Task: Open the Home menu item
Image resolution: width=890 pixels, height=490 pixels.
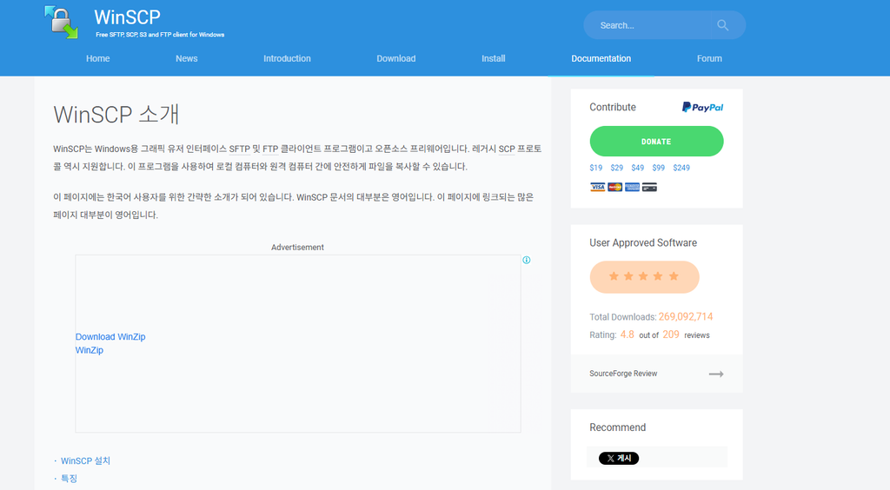Action: click(x=97, y=58)
